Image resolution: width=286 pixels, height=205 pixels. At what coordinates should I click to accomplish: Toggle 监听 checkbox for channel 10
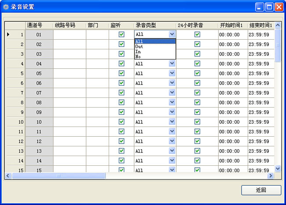(x=121, y=122)
